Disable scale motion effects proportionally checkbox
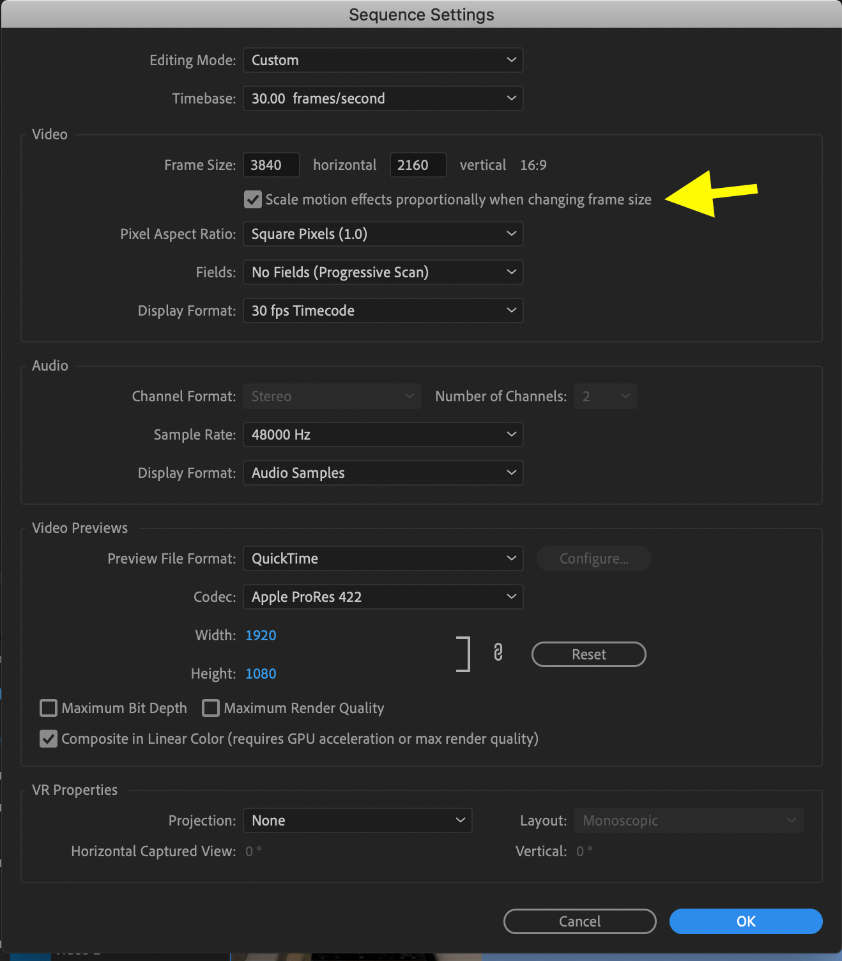 pyautogui.click(x=252, y=199)
